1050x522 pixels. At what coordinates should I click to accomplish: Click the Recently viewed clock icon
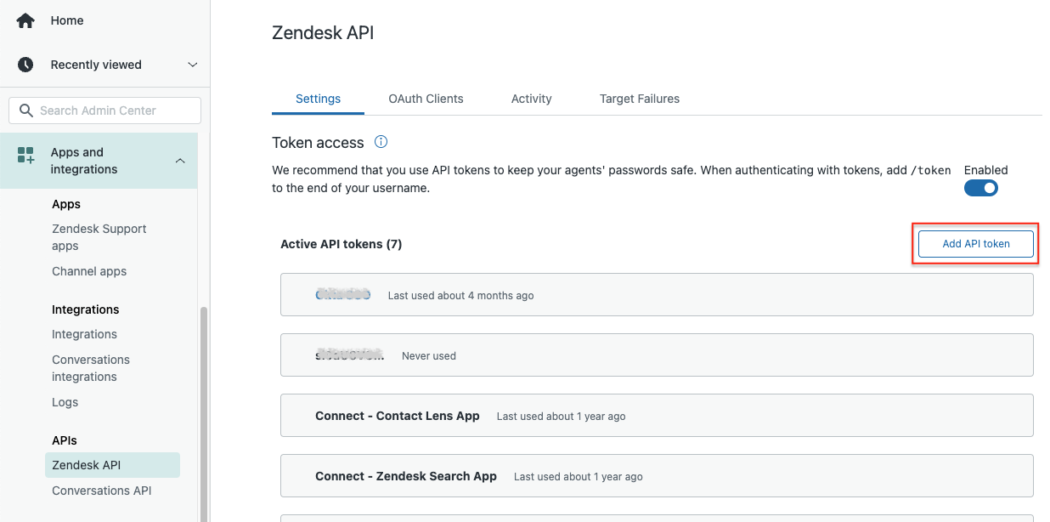[x=25, y=64]
